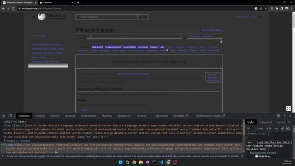This screenshot has height=166, width=295.
Task: Toggle computed styles sidebar icon
Action: point(288,128)
